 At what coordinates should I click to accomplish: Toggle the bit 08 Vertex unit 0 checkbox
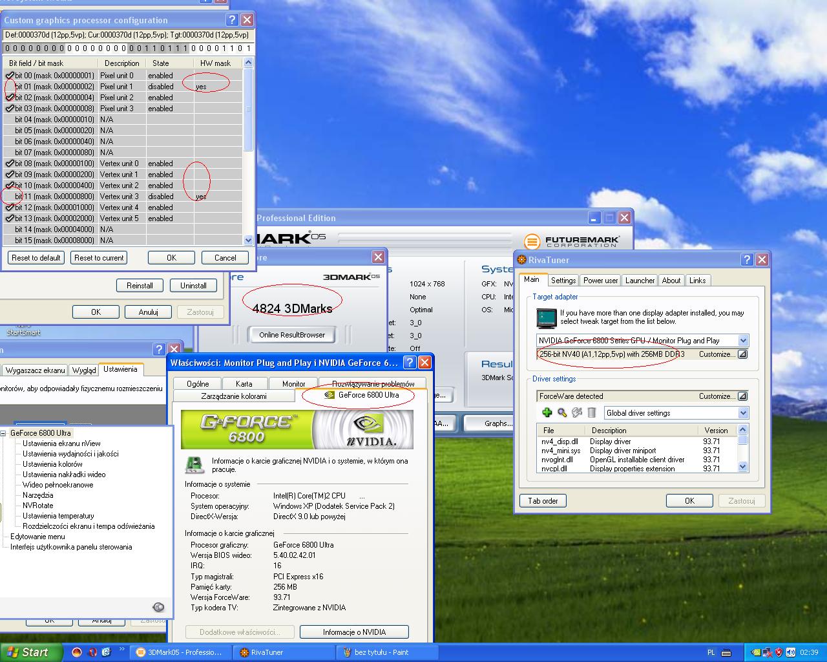tap(10, 164)
